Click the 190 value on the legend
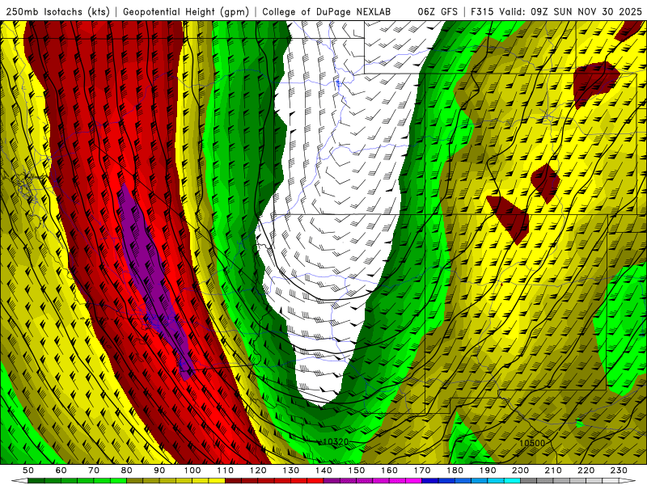 pyautogui.click(x=488, y=470)
